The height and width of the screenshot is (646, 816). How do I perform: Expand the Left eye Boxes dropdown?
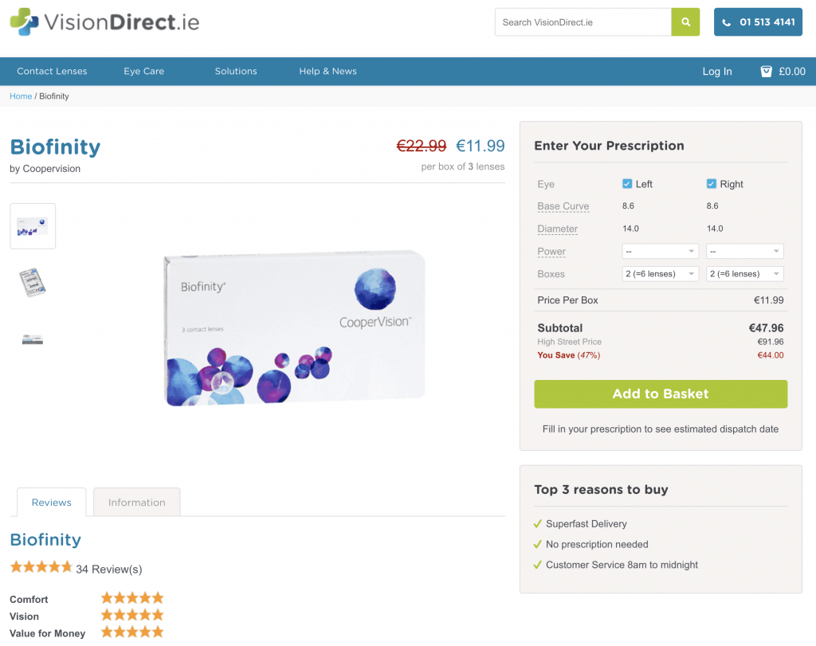click(660, 273)
